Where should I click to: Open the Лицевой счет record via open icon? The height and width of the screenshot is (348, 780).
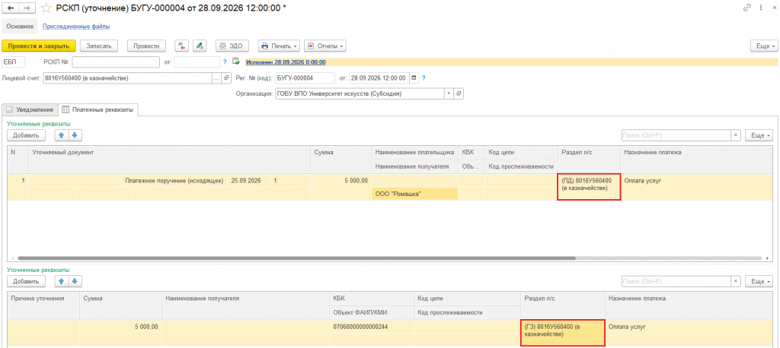coord(226,78)
